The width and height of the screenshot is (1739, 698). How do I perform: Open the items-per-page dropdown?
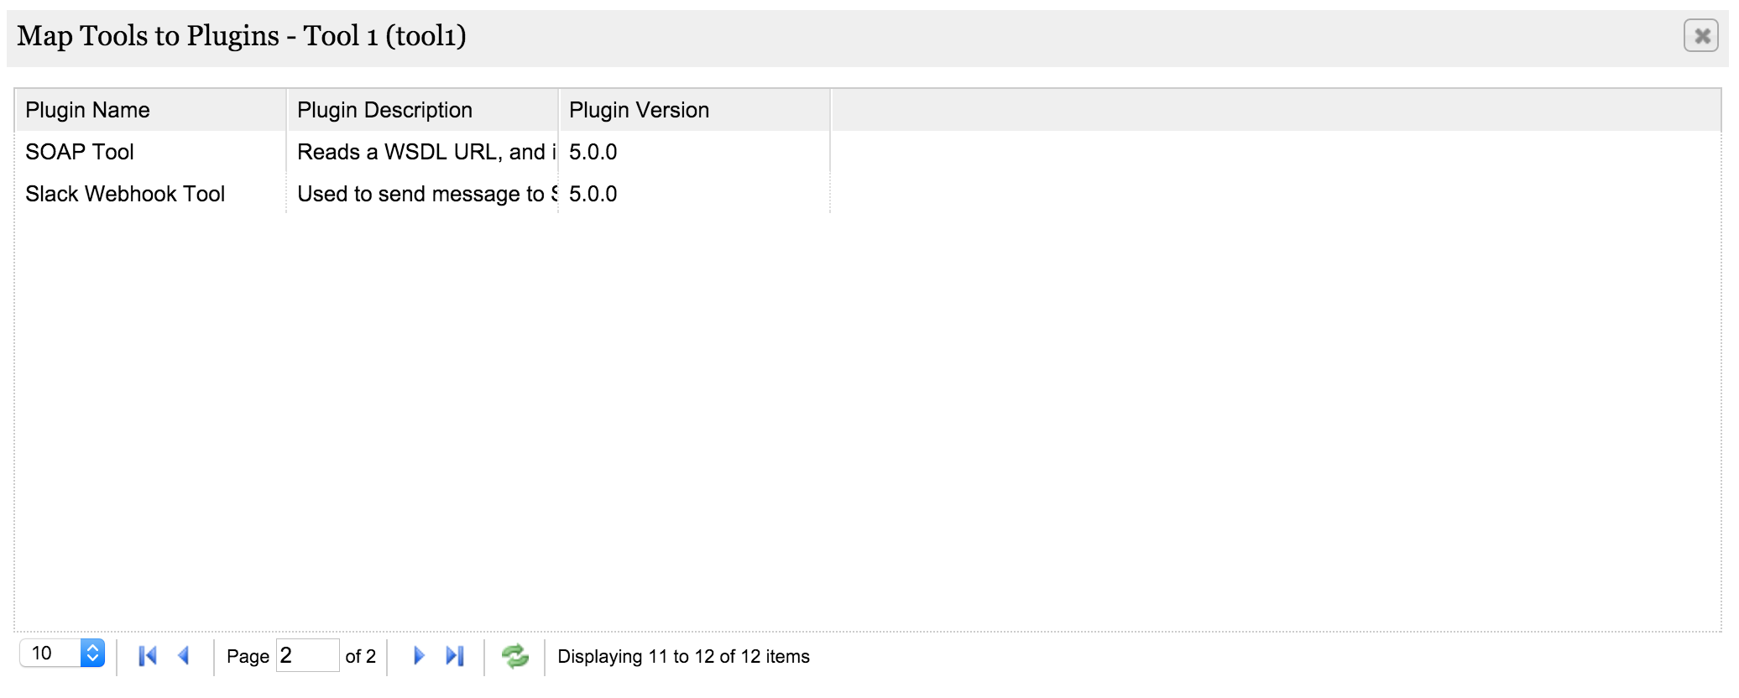pos(92,654)
